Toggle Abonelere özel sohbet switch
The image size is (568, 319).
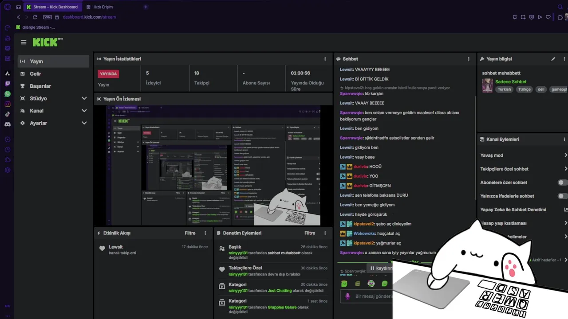562,183
